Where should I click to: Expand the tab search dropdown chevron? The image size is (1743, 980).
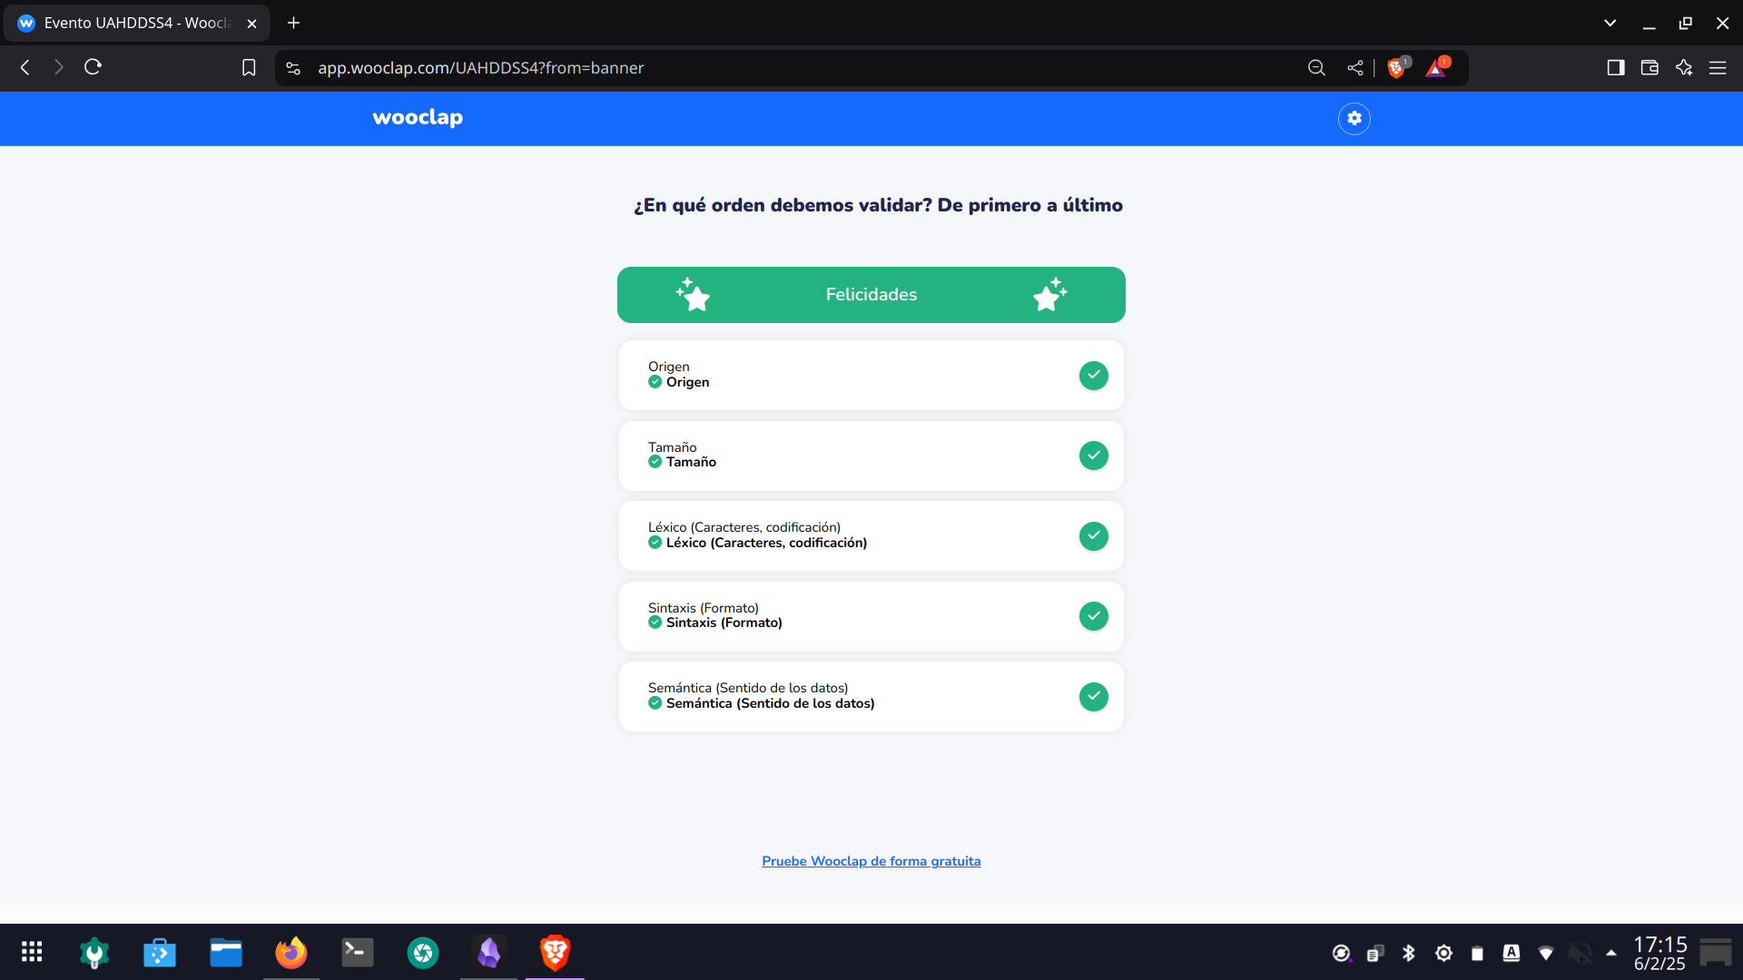1610,23
